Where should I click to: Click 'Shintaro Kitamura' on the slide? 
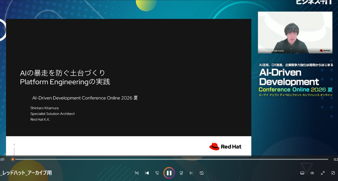click(x=44, y=108)
